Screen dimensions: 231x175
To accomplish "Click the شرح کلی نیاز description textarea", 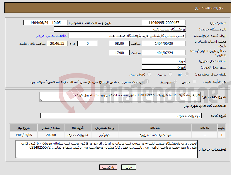I will tap(120, 97).
